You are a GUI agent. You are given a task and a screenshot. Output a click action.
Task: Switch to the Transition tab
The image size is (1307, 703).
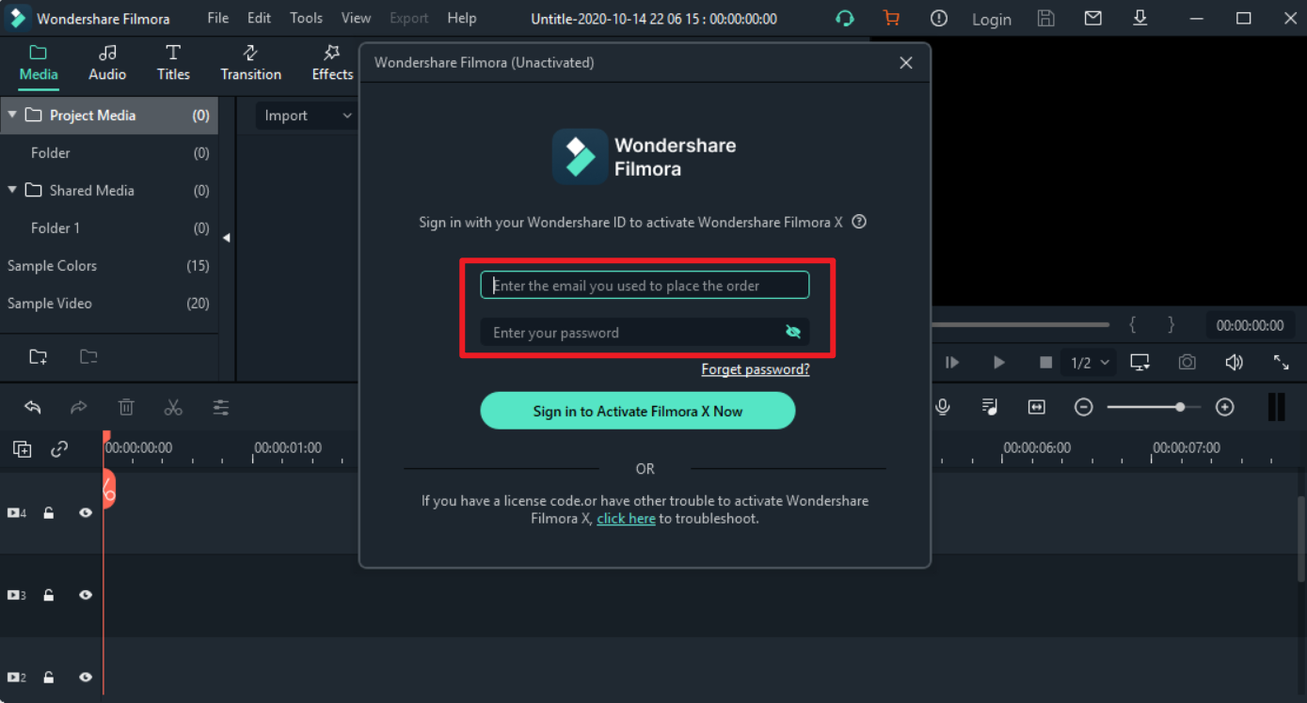point(250,63)
